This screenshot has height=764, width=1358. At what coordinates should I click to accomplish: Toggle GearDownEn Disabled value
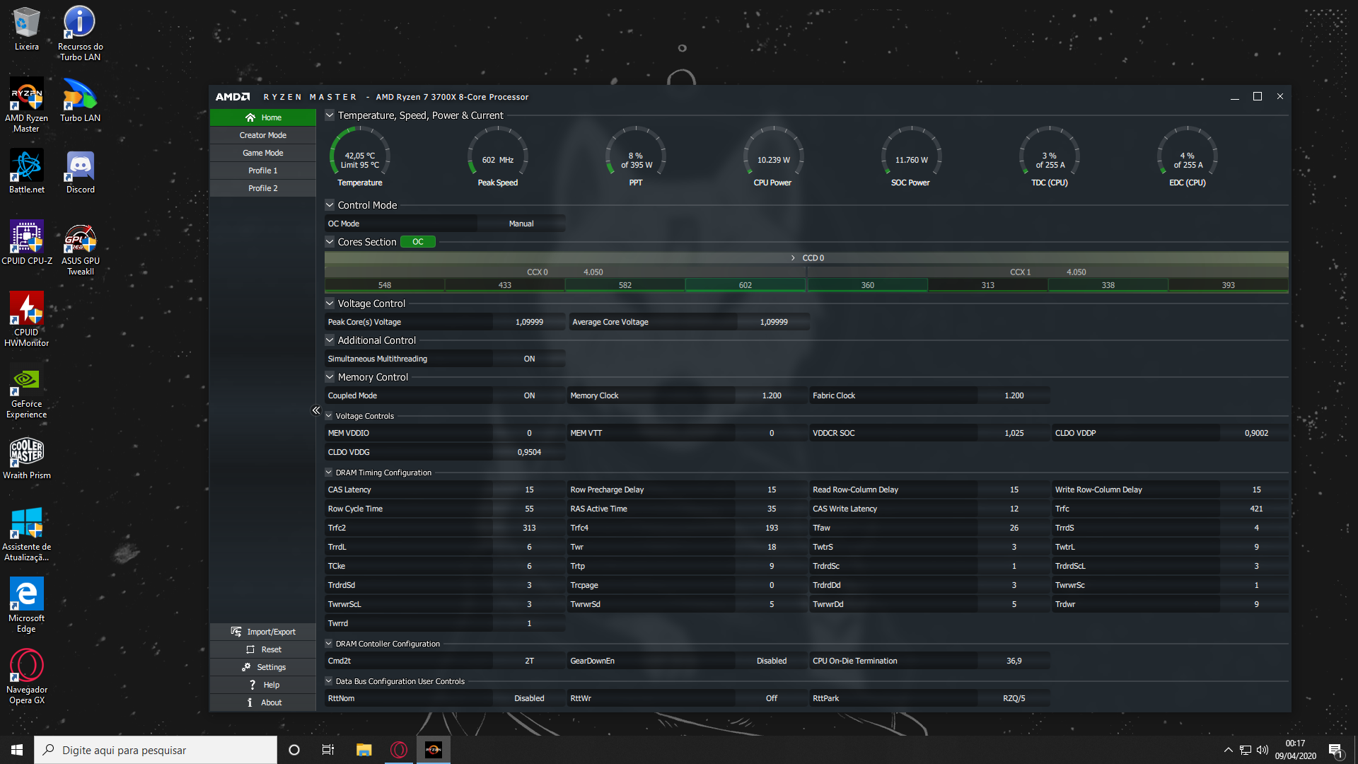coord(772,661)
